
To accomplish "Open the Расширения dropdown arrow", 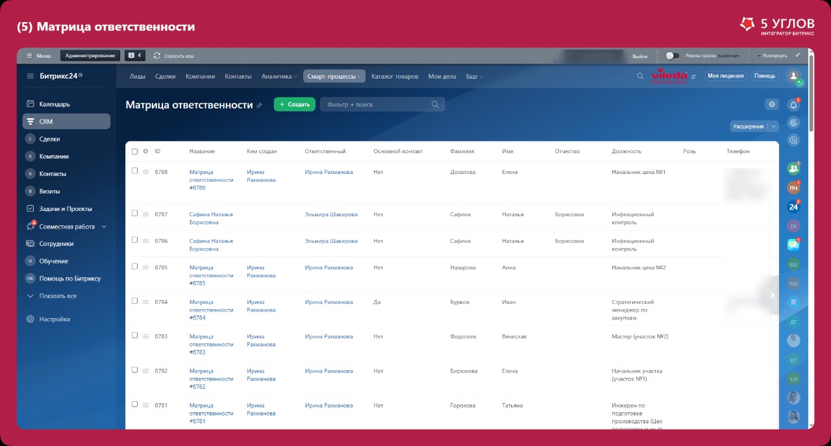I will (773, 127).
